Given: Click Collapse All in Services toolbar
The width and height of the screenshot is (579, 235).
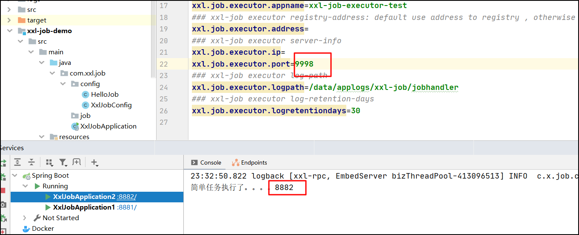Looking at the screenshot, I should click(31, 162).
